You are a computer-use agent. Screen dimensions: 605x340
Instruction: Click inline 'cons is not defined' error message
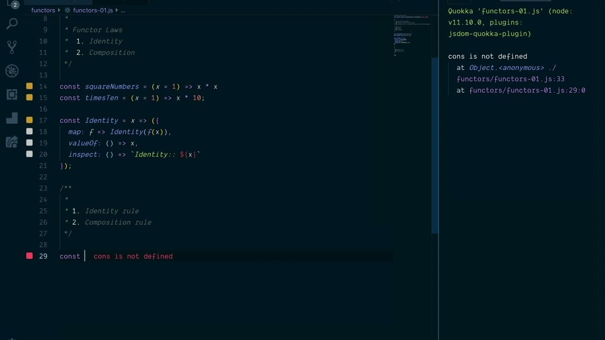(133, 256)
